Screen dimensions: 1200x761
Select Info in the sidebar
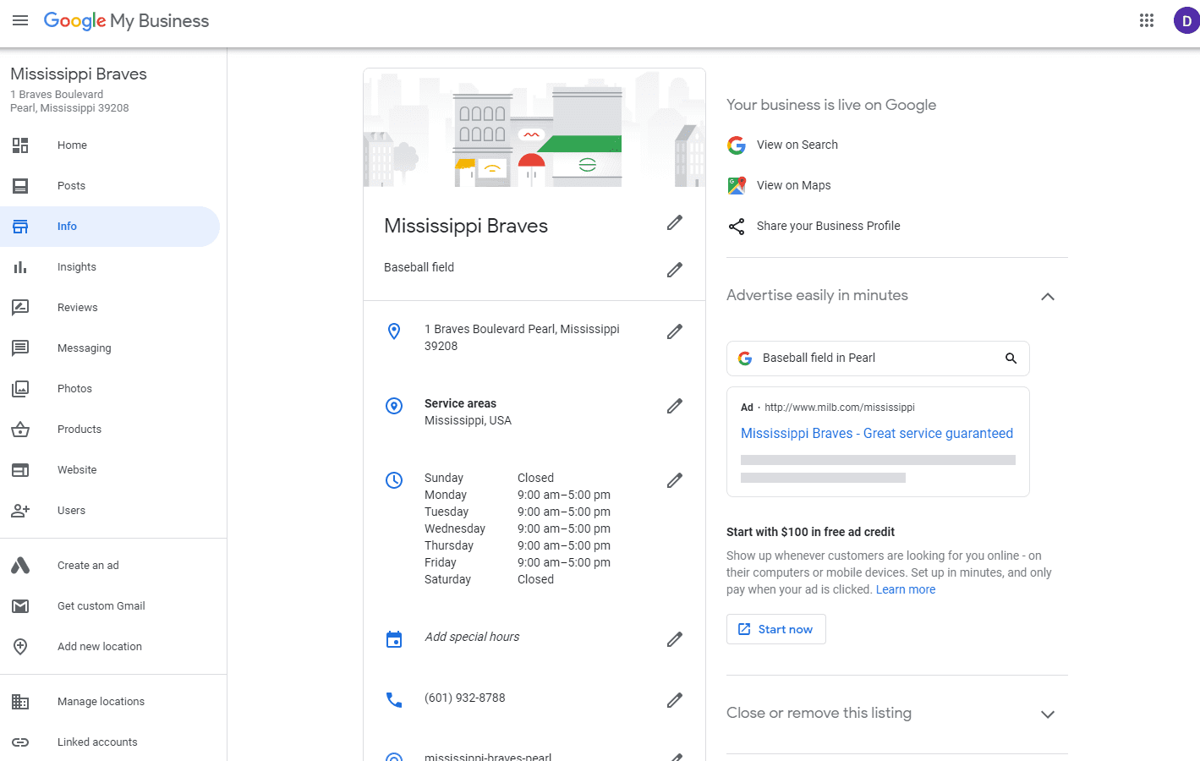point(110,227)
